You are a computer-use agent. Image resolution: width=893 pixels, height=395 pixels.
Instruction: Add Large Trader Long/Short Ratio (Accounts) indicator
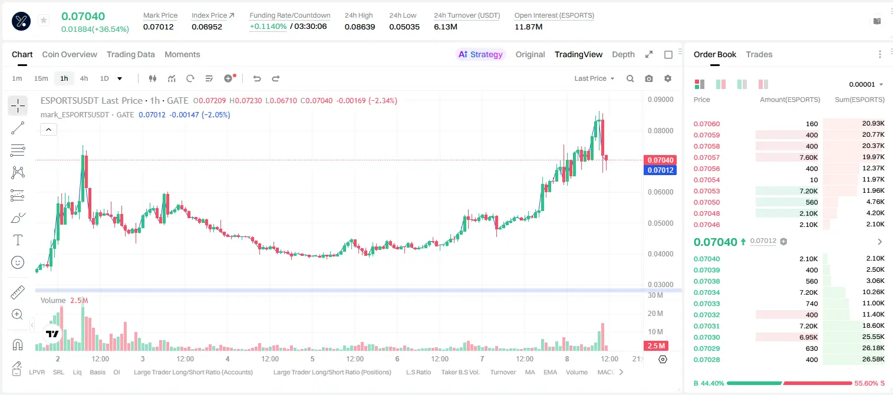(193, 372)
